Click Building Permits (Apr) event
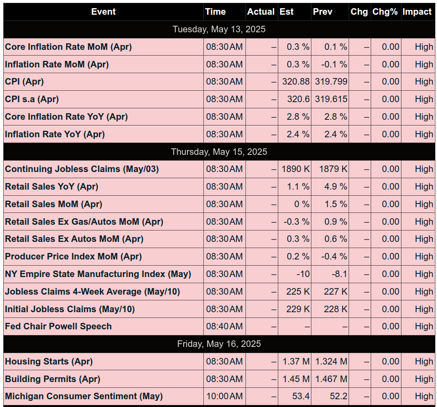The width and height of the screenshot is (437, 407). coord(53,379)
